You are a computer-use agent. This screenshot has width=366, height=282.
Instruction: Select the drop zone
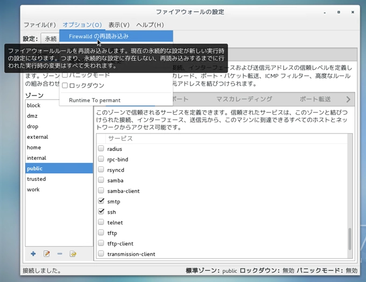coord(59,126)
